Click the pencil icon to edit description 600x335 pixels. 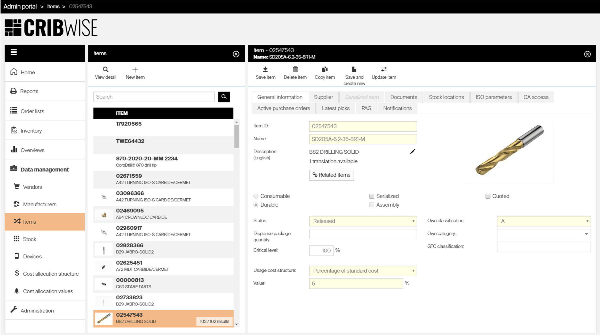pyautogui.click(x=412, y=152)
